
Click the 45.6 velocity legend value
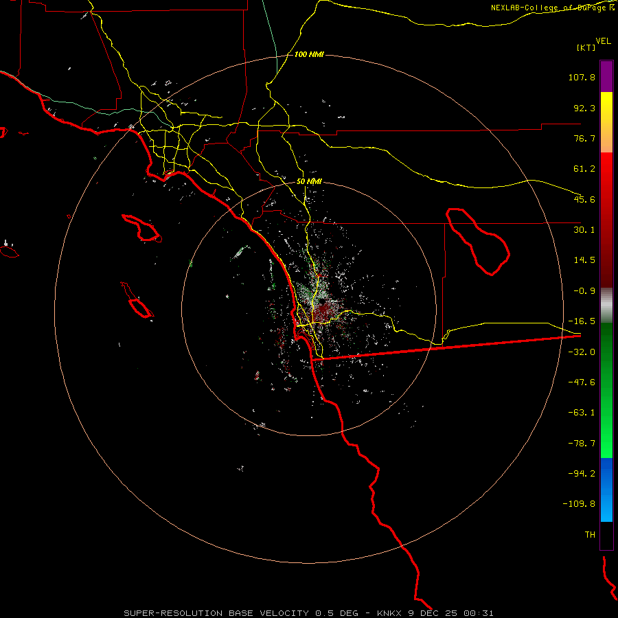pos(584,199)
